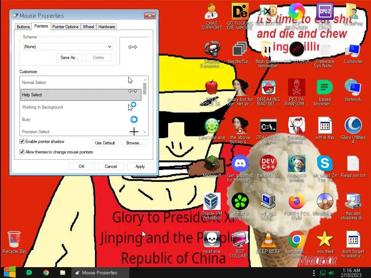Select Busy pointer row

[81, 119]
